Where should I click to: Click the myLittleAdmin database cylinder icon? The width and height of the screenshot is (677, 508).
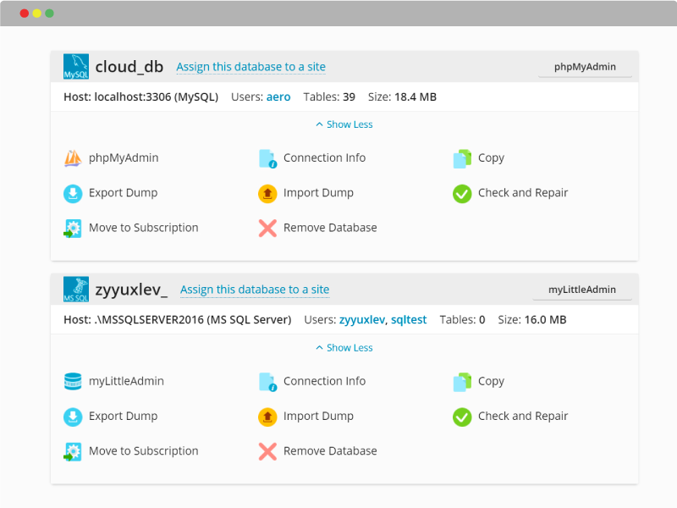tap(73, 382)
